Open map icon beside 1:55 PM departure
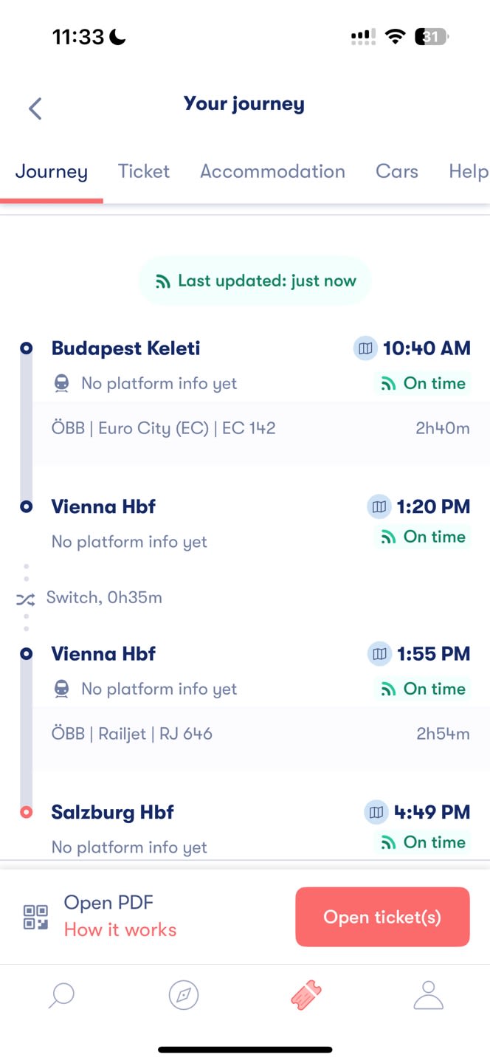This screenshot has height=1063, width=490. coord(379,653)
